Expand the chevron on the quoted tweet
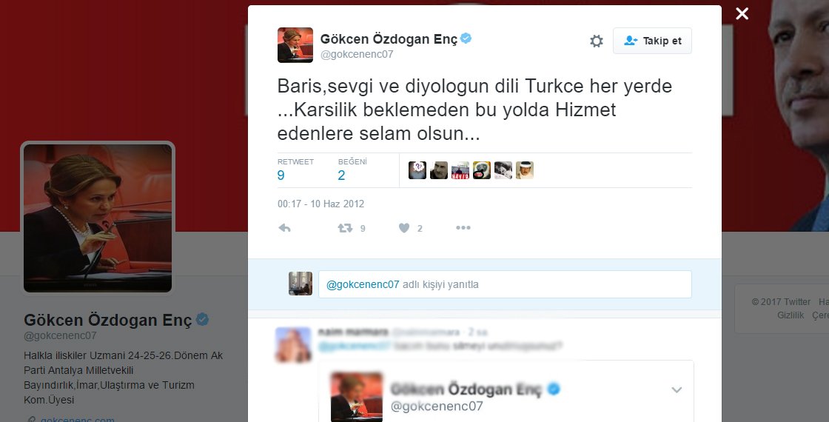This screenshot has height=422, width=829. 677,390
